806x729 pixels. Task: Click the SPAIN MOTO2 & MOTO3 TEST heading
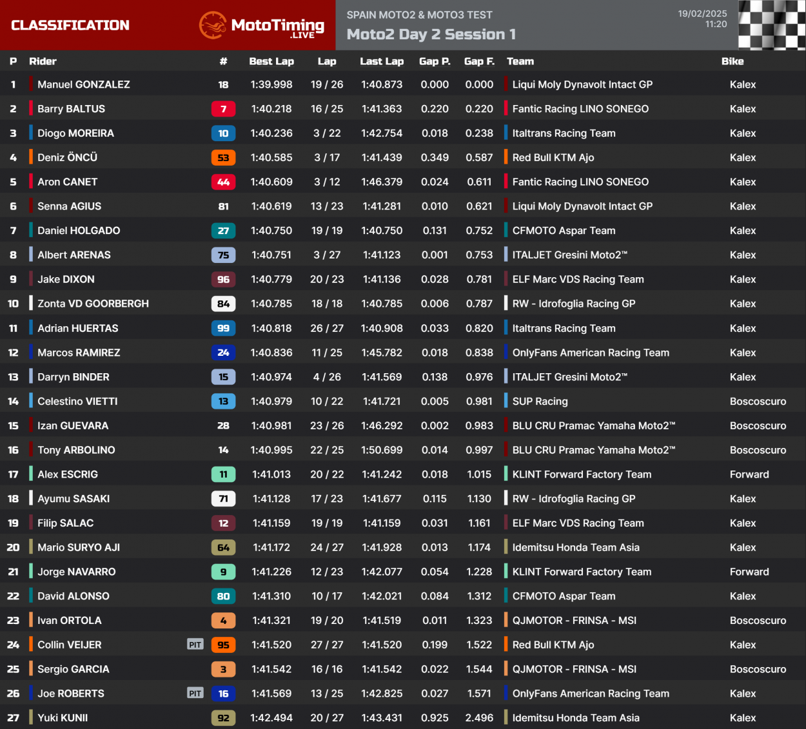[418, 13]
